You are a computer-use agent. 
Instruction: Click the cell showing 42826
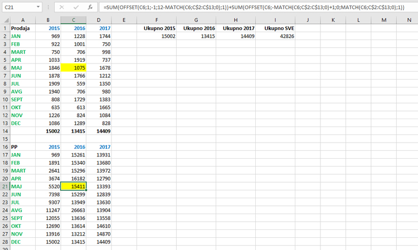(x=275, y=36)
